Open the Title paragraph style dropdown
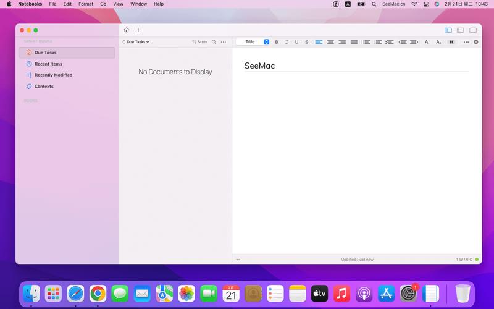This screenshot has height=309, width=494. (253, 42)
